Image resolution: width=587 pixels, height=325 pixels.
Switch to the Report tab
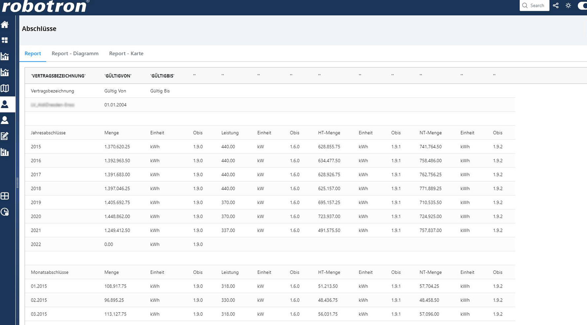click(x=33, y=54)
